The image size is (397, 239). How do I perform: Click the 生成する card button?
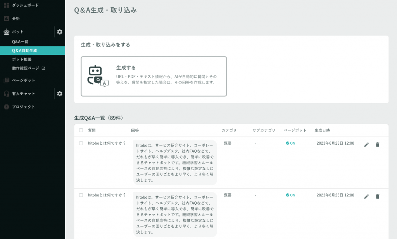154,76
